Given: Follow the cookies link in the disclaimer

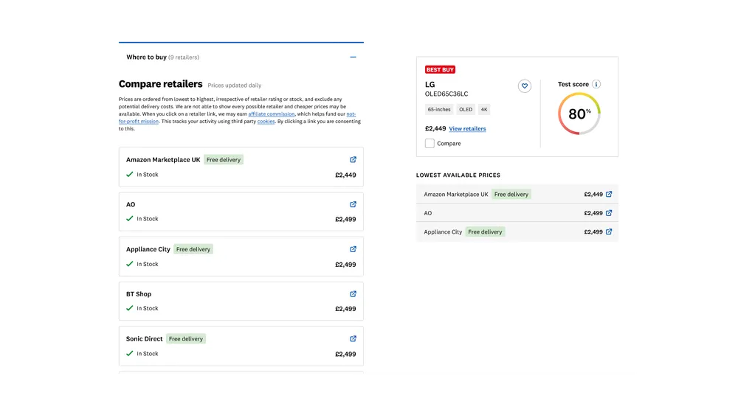Looking at the screenshot, I should pyautogui.click(x=266, y=122).
